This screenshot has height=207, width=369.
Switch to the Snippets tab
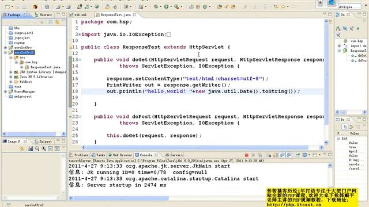43,141
